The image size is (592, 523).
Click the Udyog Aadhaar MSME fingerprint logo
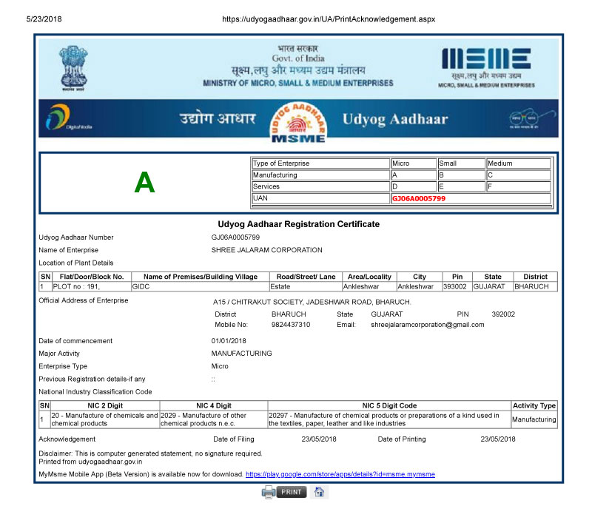[x=298, y=123]
